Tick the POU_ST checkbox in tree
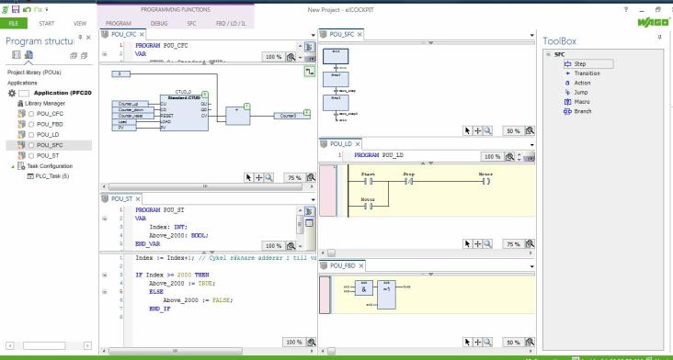This screenshot has height=360, width=673. pyautogui.click(x=31, y=155)
